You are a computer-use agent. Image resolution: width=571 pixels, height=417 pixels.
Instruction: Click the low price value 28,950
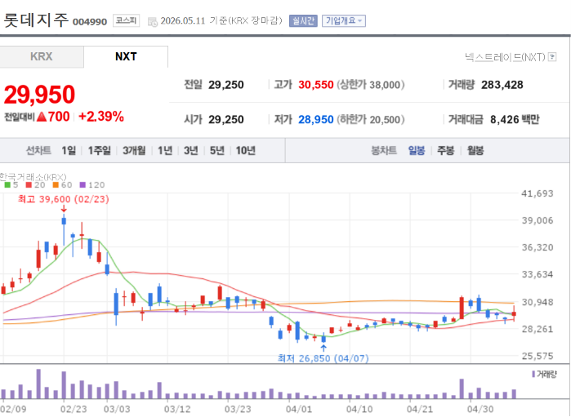(316, 119)
